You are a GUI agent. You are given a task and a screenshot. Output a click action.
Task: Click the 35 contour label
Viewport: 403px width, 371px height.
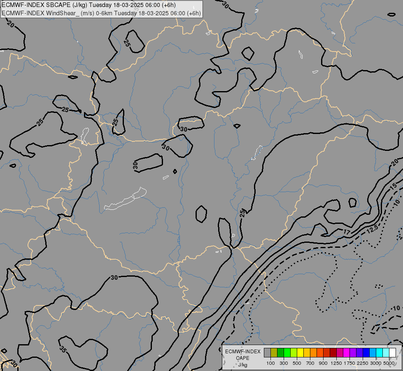(x=63, y=350)
